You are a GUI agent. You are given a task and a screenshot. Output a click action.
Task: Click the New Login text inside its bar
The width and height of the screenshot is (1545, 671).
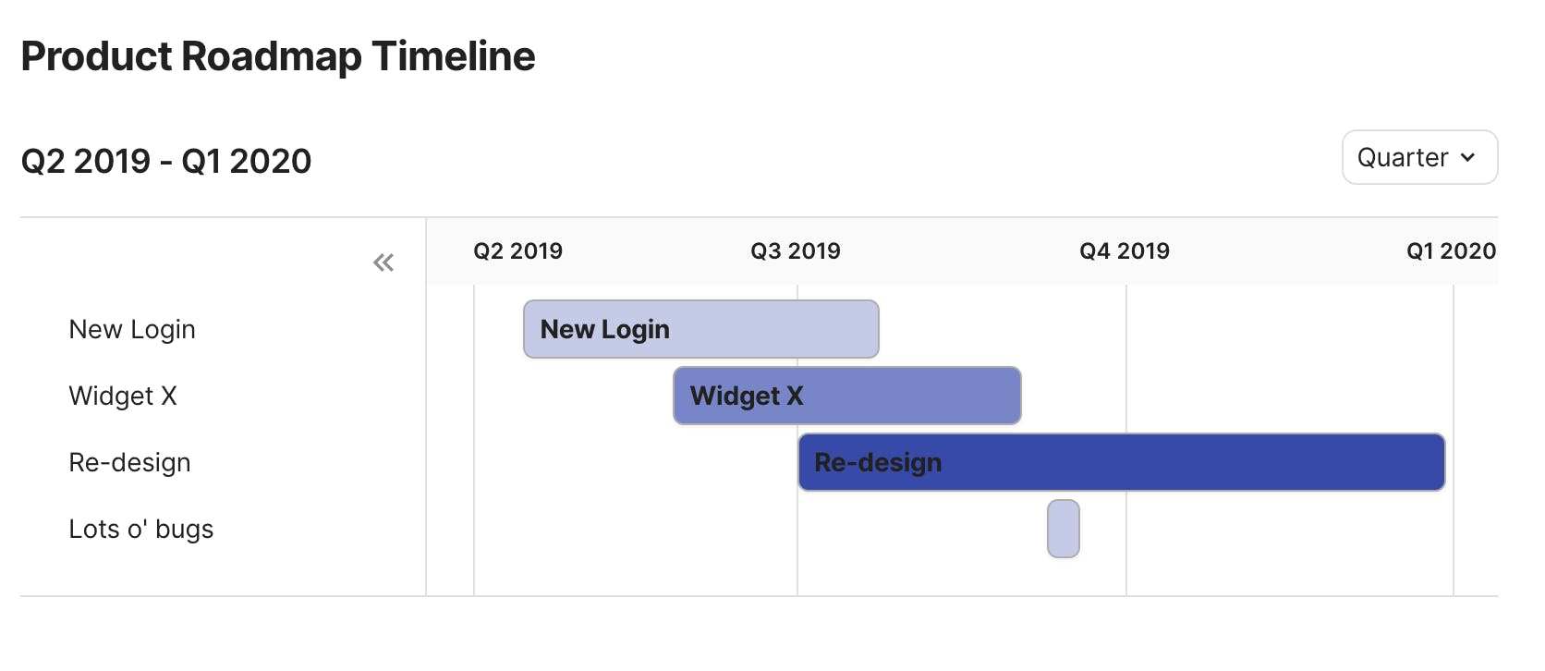click(604, 330)
